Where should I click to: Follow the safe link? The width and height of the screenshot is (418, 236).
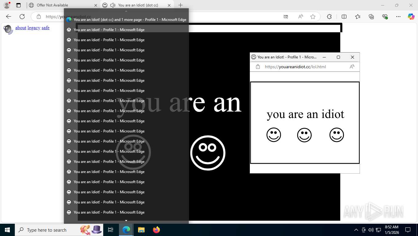[x=45, y=28]
